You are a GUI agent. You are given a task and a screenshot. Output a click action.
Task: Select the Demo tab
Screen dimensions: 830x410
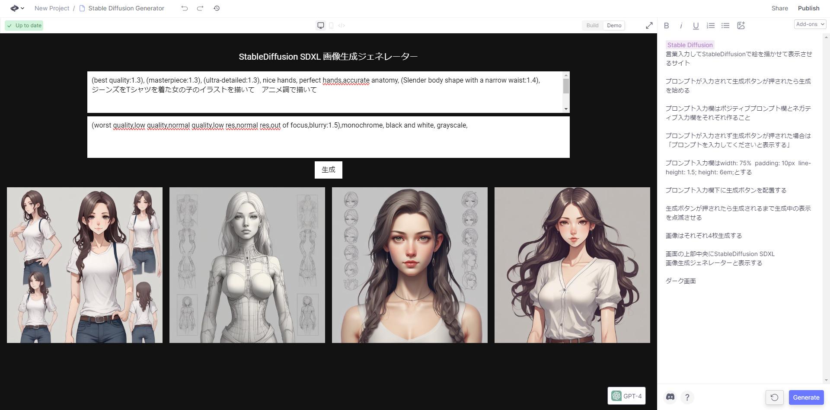[614, 26]
